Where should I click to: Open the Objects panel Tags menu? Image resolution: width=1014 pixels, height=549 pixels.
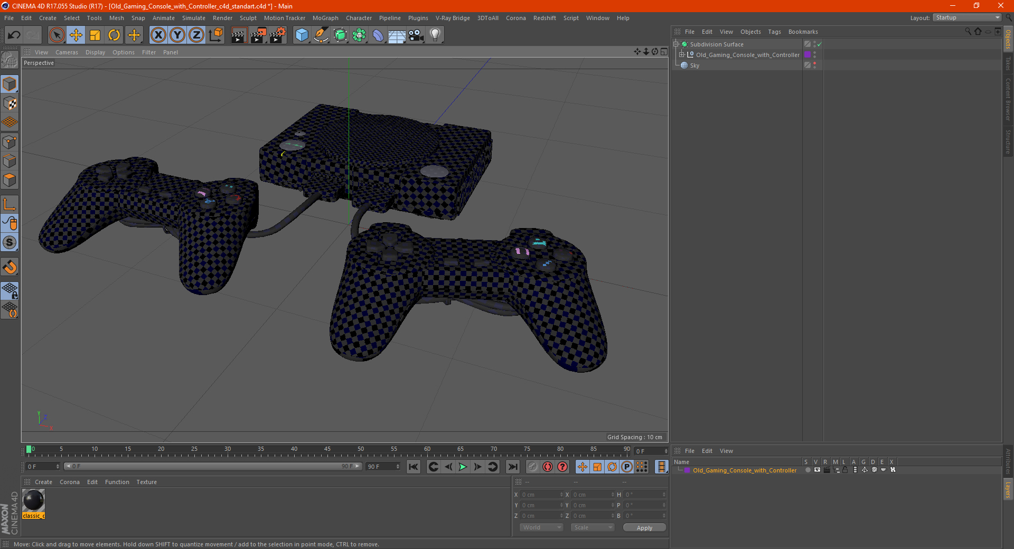click(774, 32)
